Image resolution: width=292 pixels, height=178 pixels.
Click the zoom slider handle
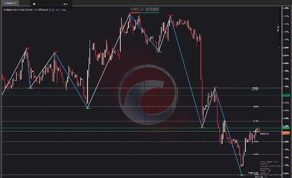(34, 4)
